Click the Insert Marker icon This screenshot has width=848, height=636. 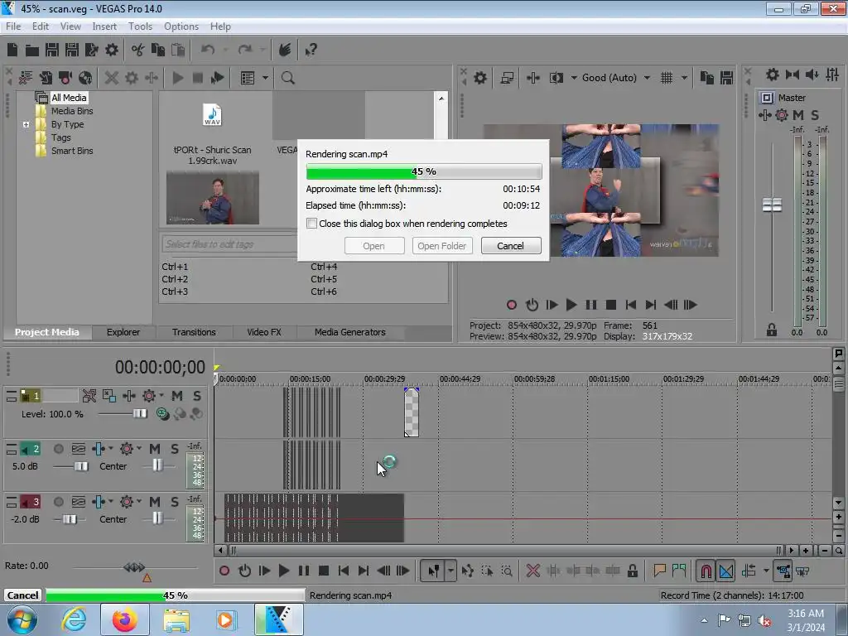point(659,571)
